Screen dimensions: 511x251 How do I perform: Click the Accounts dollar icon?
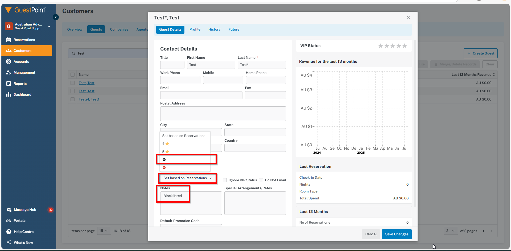pos(9,61)
